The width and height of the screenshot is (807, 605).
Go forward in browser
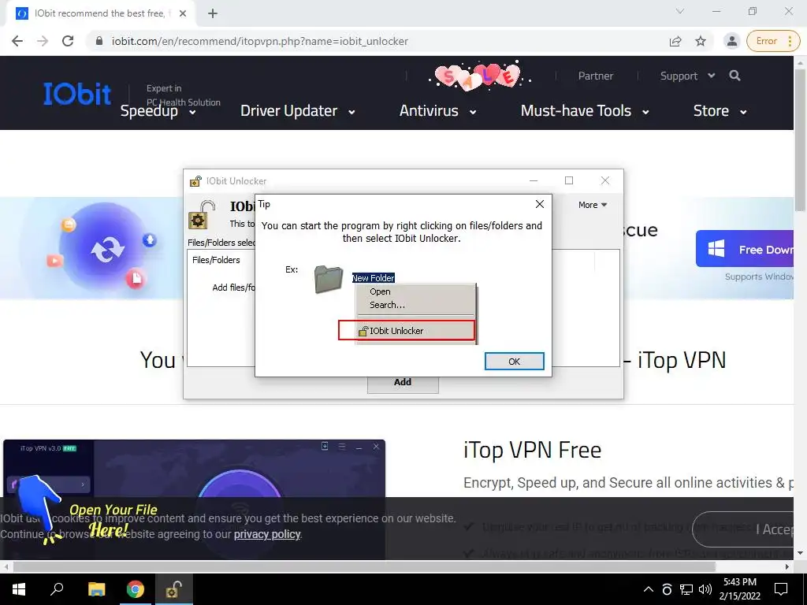coord(43,41)
